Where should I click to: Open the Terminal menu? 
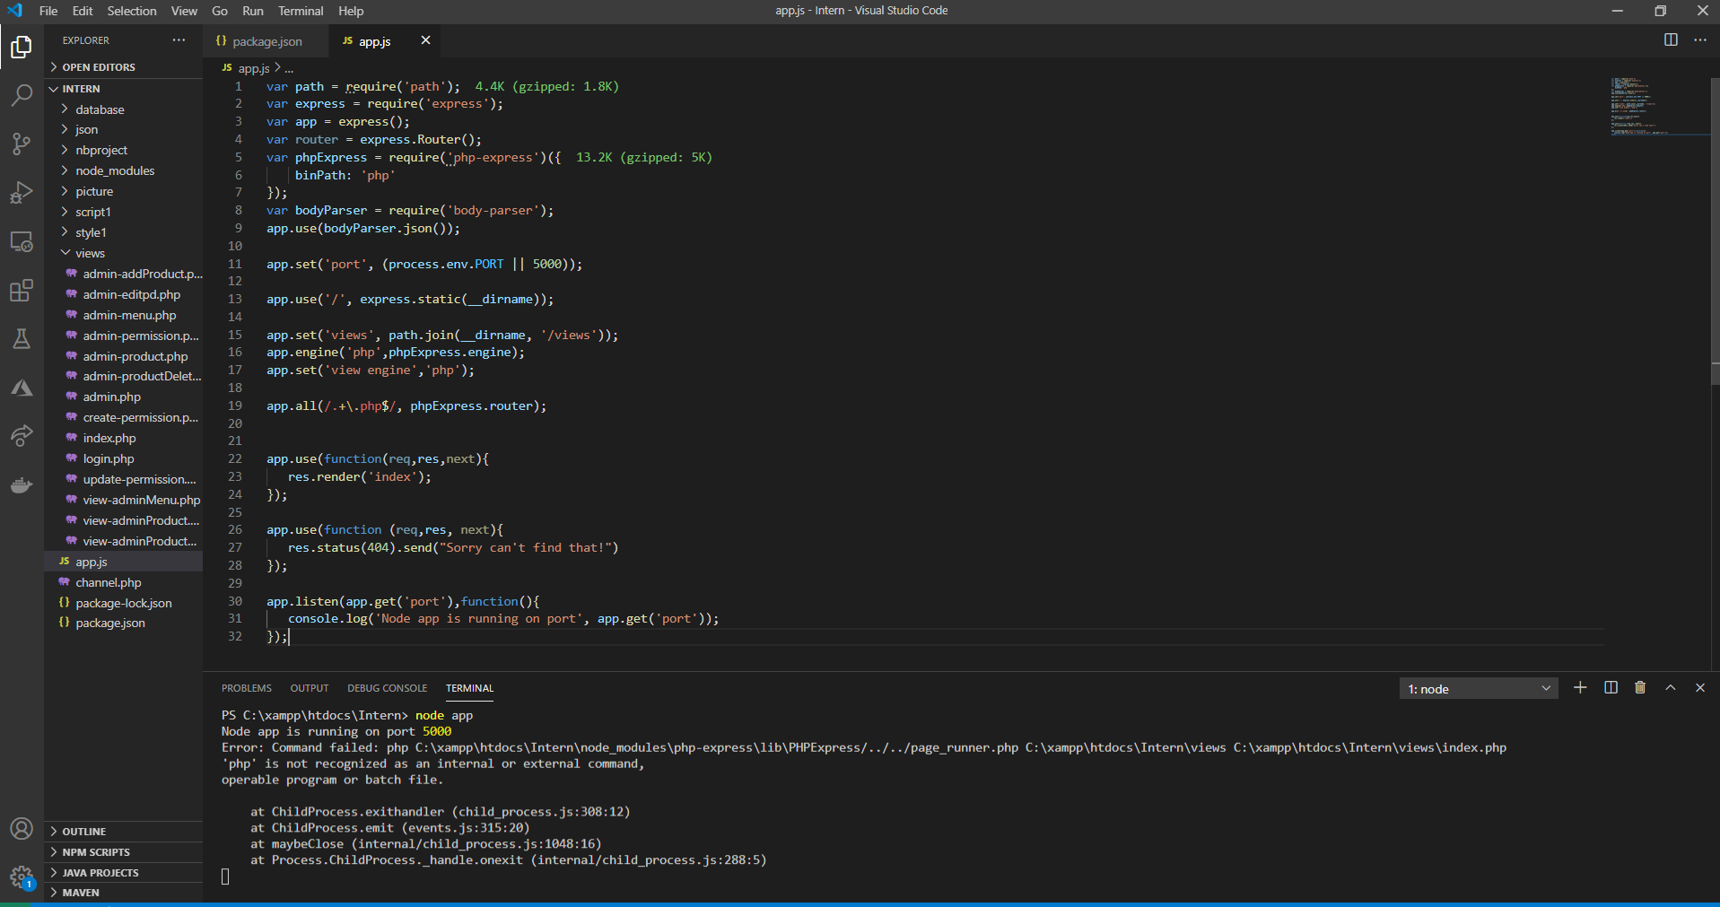301,11
